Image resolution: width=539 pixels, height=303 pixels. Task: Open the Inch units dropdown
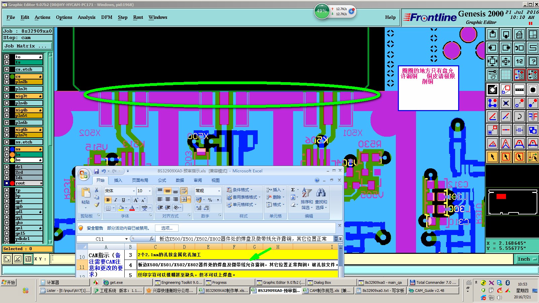[527, 259]
